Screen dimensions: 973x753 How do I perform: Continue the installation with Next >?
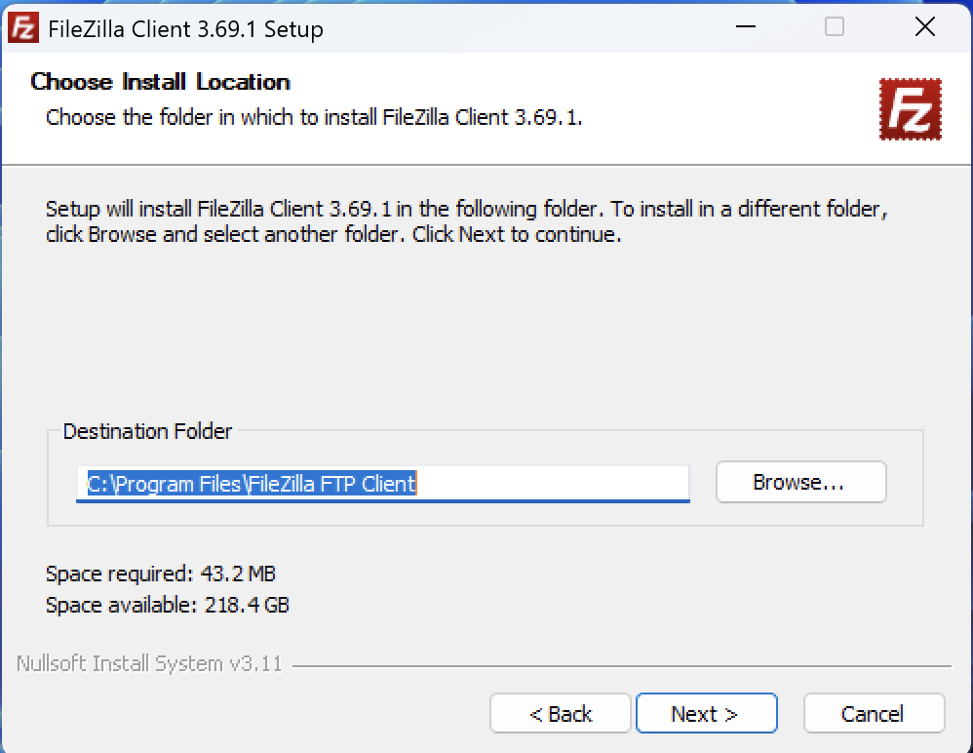point(706,713)
